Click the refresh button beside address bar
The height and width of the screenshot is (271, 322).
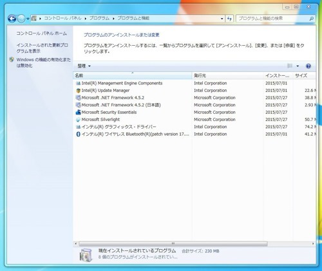pyautogui.click(x=229, y=19)
